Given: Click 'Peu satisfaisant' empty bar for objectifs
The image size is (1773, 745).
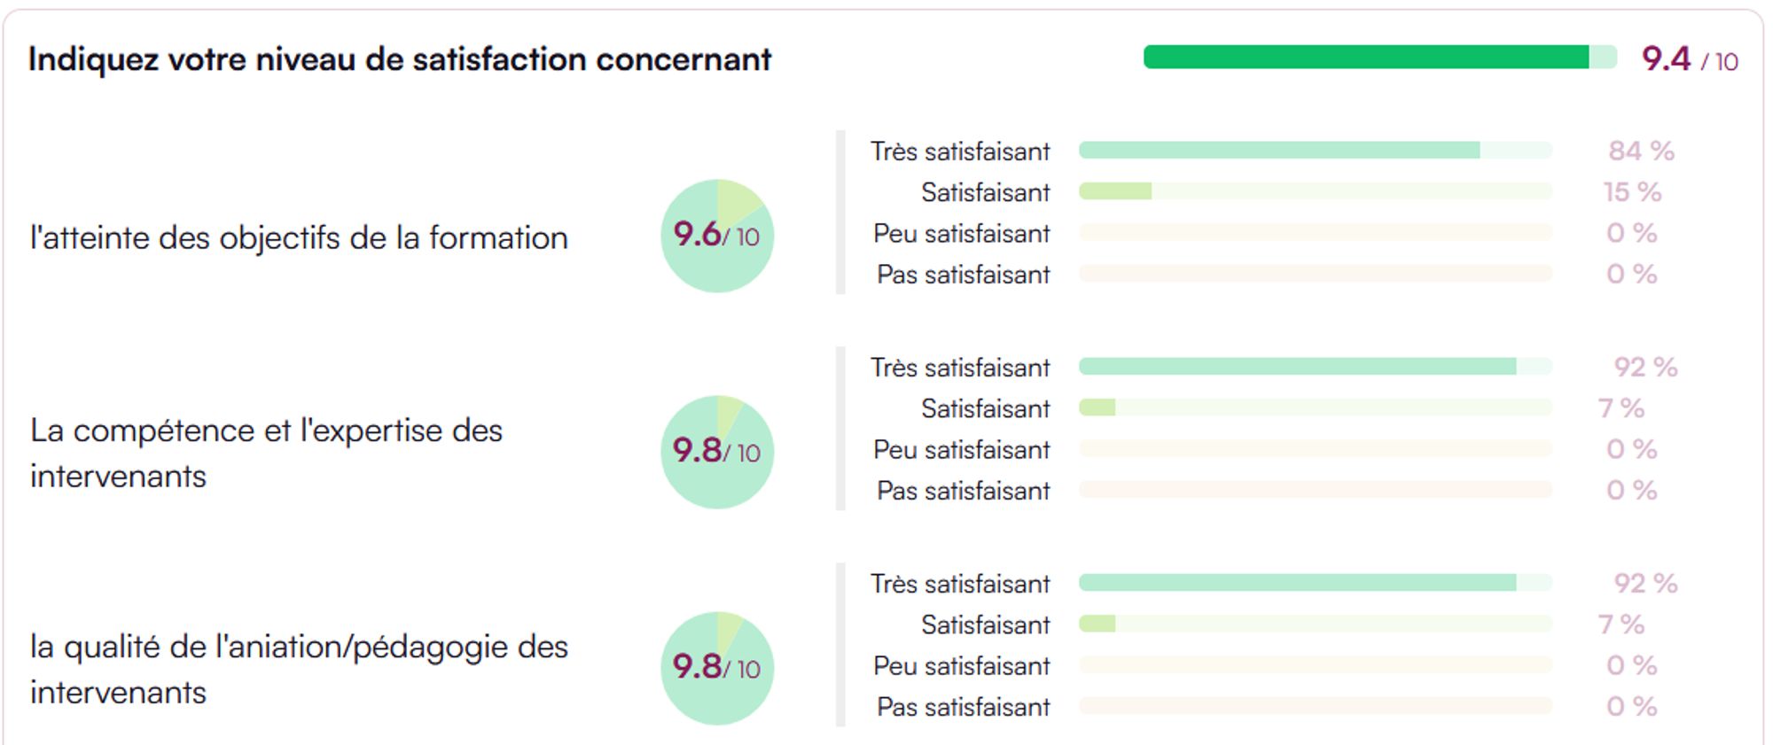Looking at the screenshot, I should coord(1315,233).
